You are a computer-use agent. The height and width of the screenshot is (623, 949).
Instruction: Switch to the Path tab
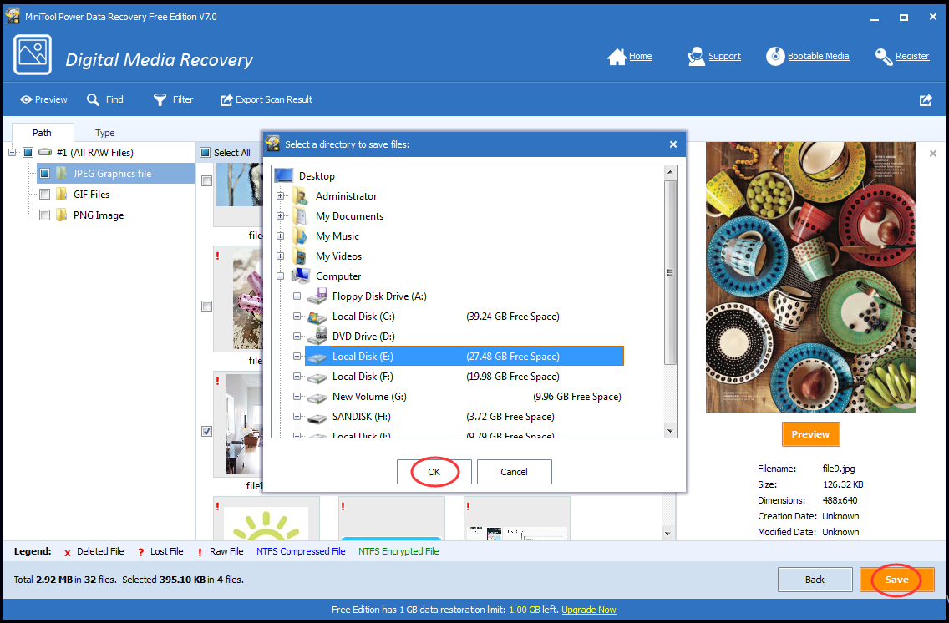pos(43,133)
